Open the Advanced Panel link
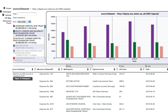Viewport: 168px width, 112px height. point(7,22)
